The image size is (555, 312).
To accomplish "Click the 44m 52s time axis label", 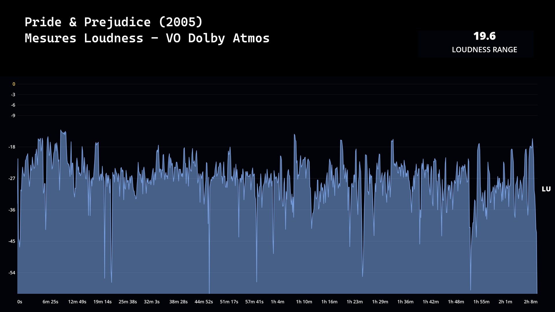I will [x=203, y=302].
